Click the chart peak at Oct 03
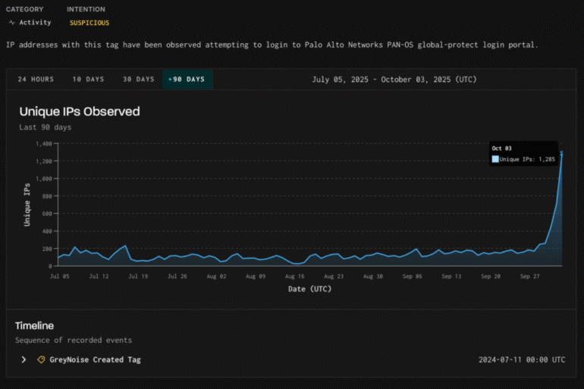Screen dimensions: 584x389 click(x=562, y=152)
